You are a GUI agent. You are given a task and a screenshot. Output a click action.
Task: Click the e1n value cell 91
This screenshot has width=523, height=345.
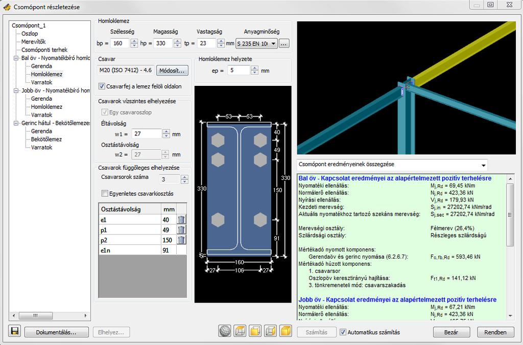click(169, 250)
